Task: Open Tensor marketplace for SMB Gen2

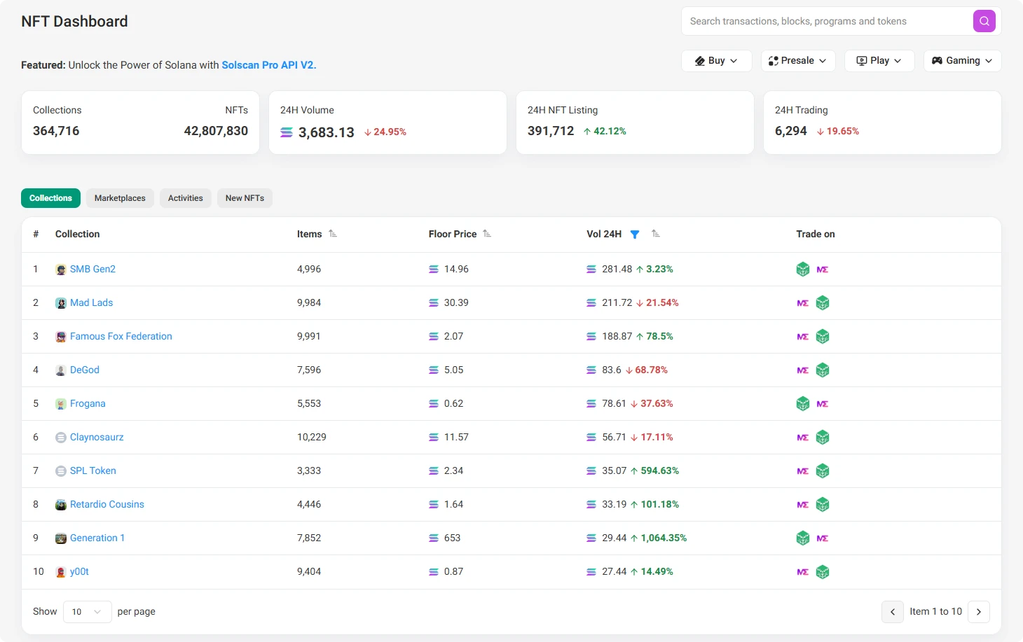Action: [x=802, y=269]
